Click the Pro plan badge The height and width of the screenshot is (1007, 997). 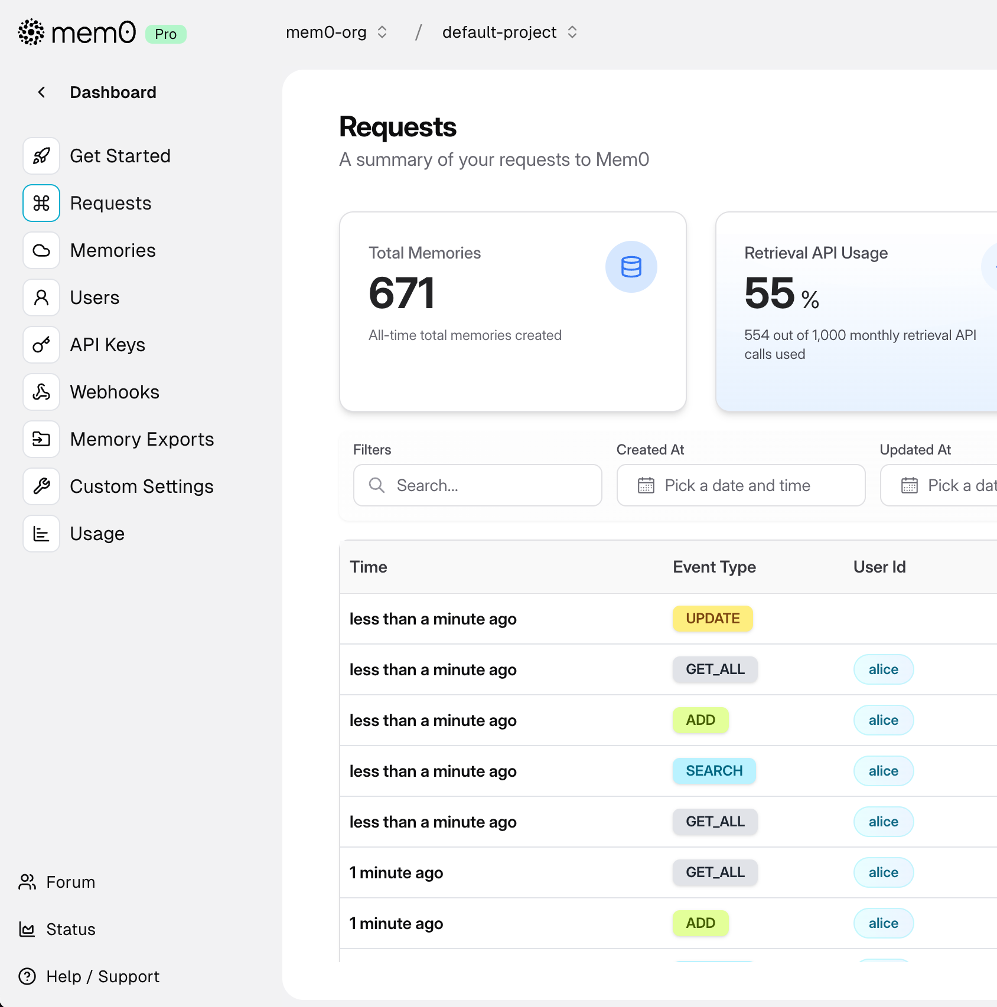[166, 34]
